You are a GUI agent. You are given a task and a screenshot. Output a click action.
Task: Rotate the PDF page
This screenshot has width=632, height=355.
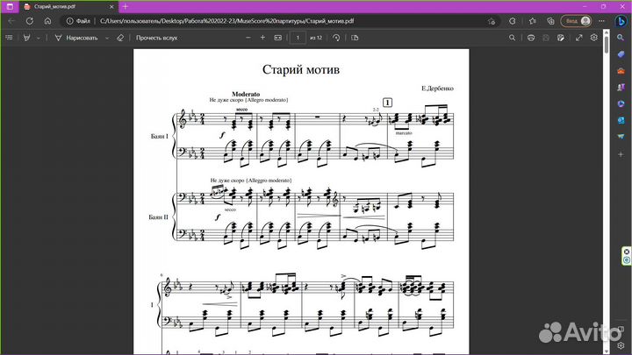pyautogui.click(x=335, y=38)
